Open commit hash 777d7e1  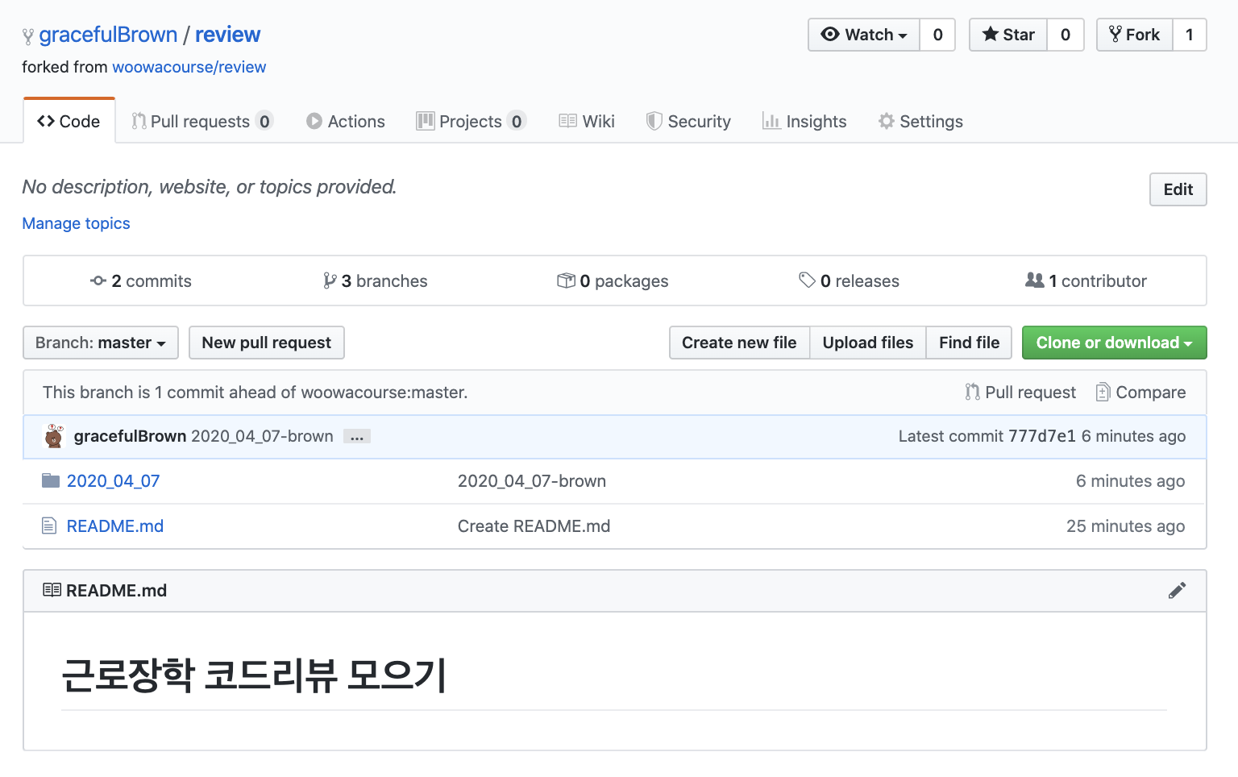(1041, 436)
